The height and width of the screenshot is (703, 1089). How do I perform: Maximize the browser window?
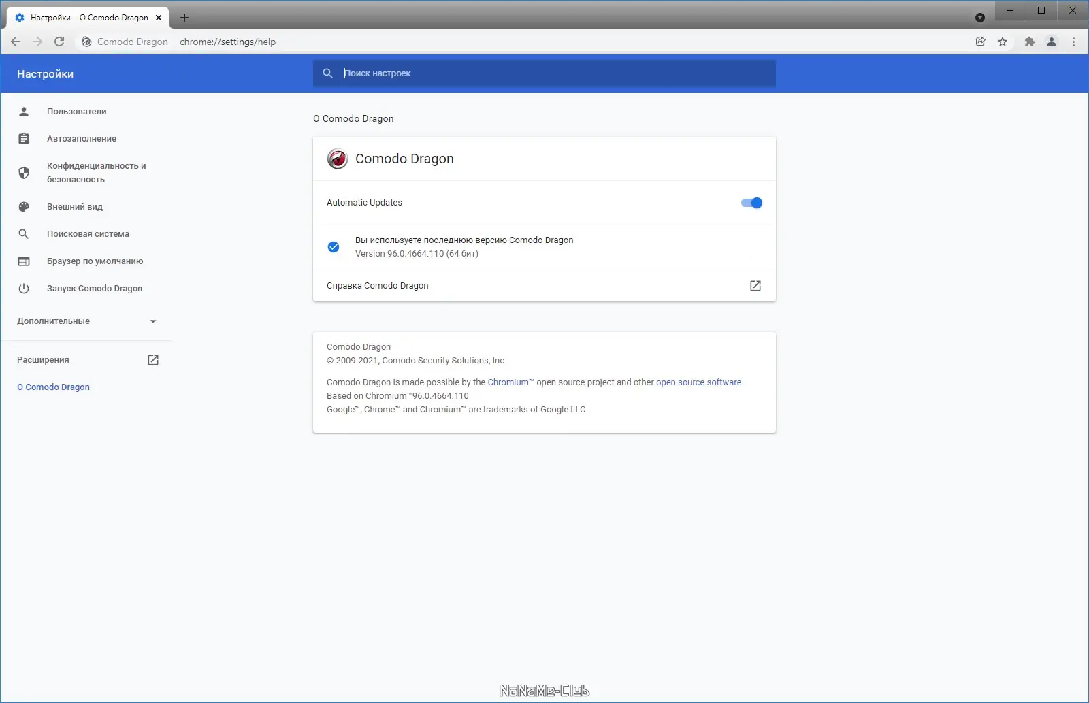pos(1041,10)
